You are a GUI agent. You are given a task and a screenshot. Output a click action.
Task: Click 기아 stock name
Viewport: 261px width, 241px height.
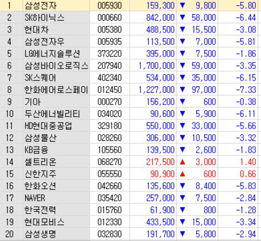(33, 102)
